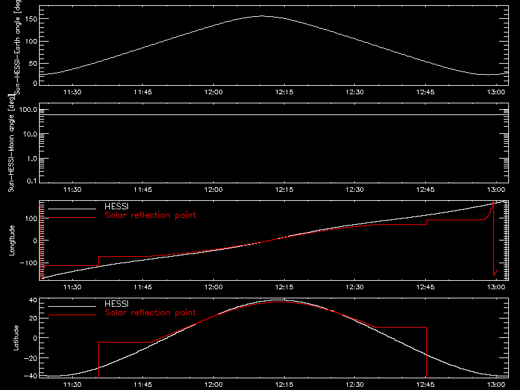Click 12:15 time label under Latitude plot
Image resolution: width=520 pixels, height=390 pixels.
click(284, 385)
